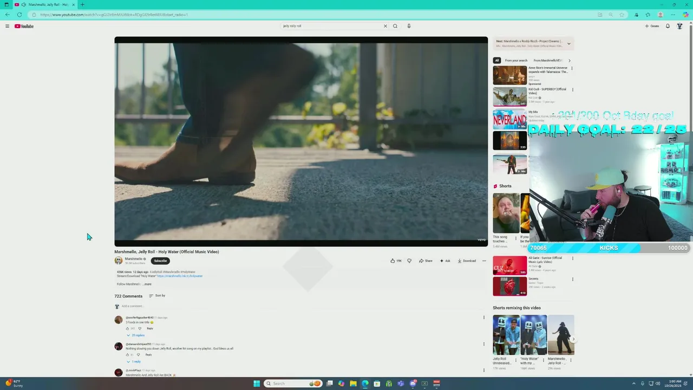
Task: Click the browser back arrow
Action: click(x=7, y=15)
